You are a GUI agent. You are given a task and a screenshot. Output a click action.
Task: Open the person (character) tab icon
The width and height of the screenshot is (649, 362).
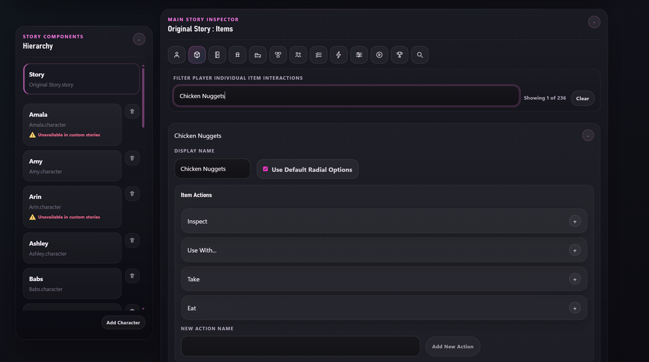(x=177, y=55)
